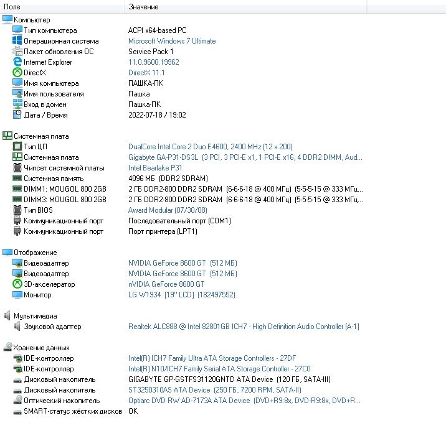The width and height of the screenshot is (446, 423).
Task: Click the Пакет обновления ОС icon
Action: click(17, 51)
